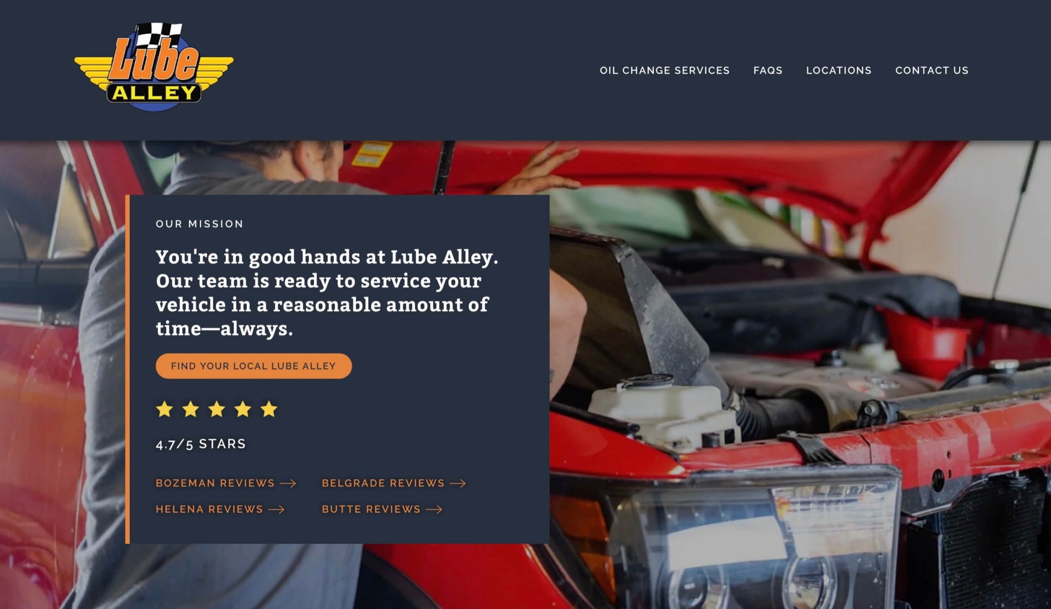Click the second yellow rating star

click(x=190, y=410)
